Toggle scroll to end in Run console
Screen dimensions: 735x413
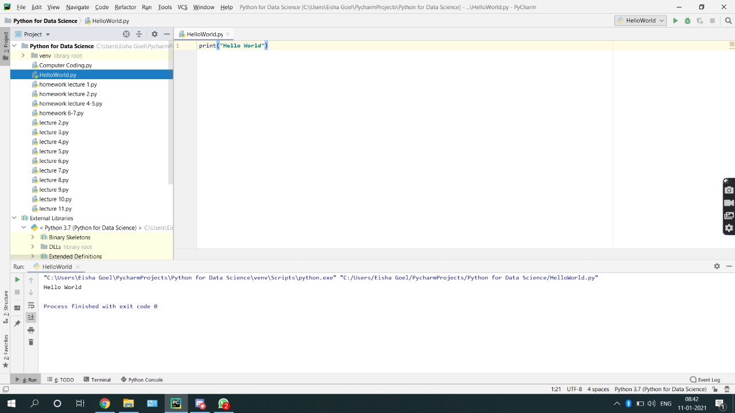(31, 317)
